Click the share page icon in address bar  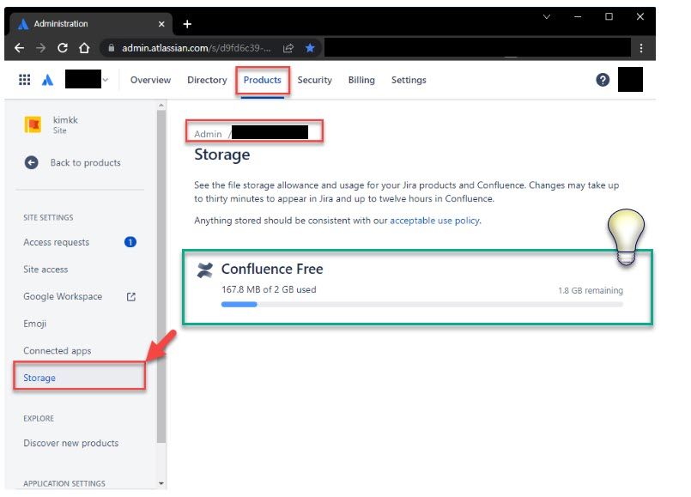coord(288,47)
